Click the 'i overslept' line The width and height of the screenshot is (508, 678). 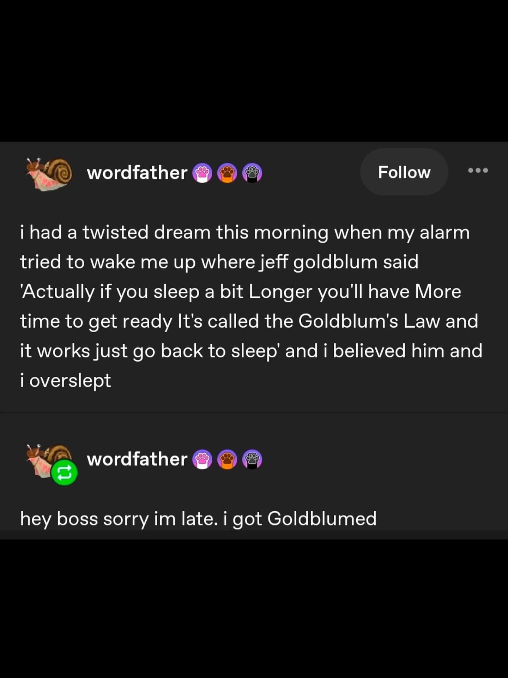(x=66, y=381)
